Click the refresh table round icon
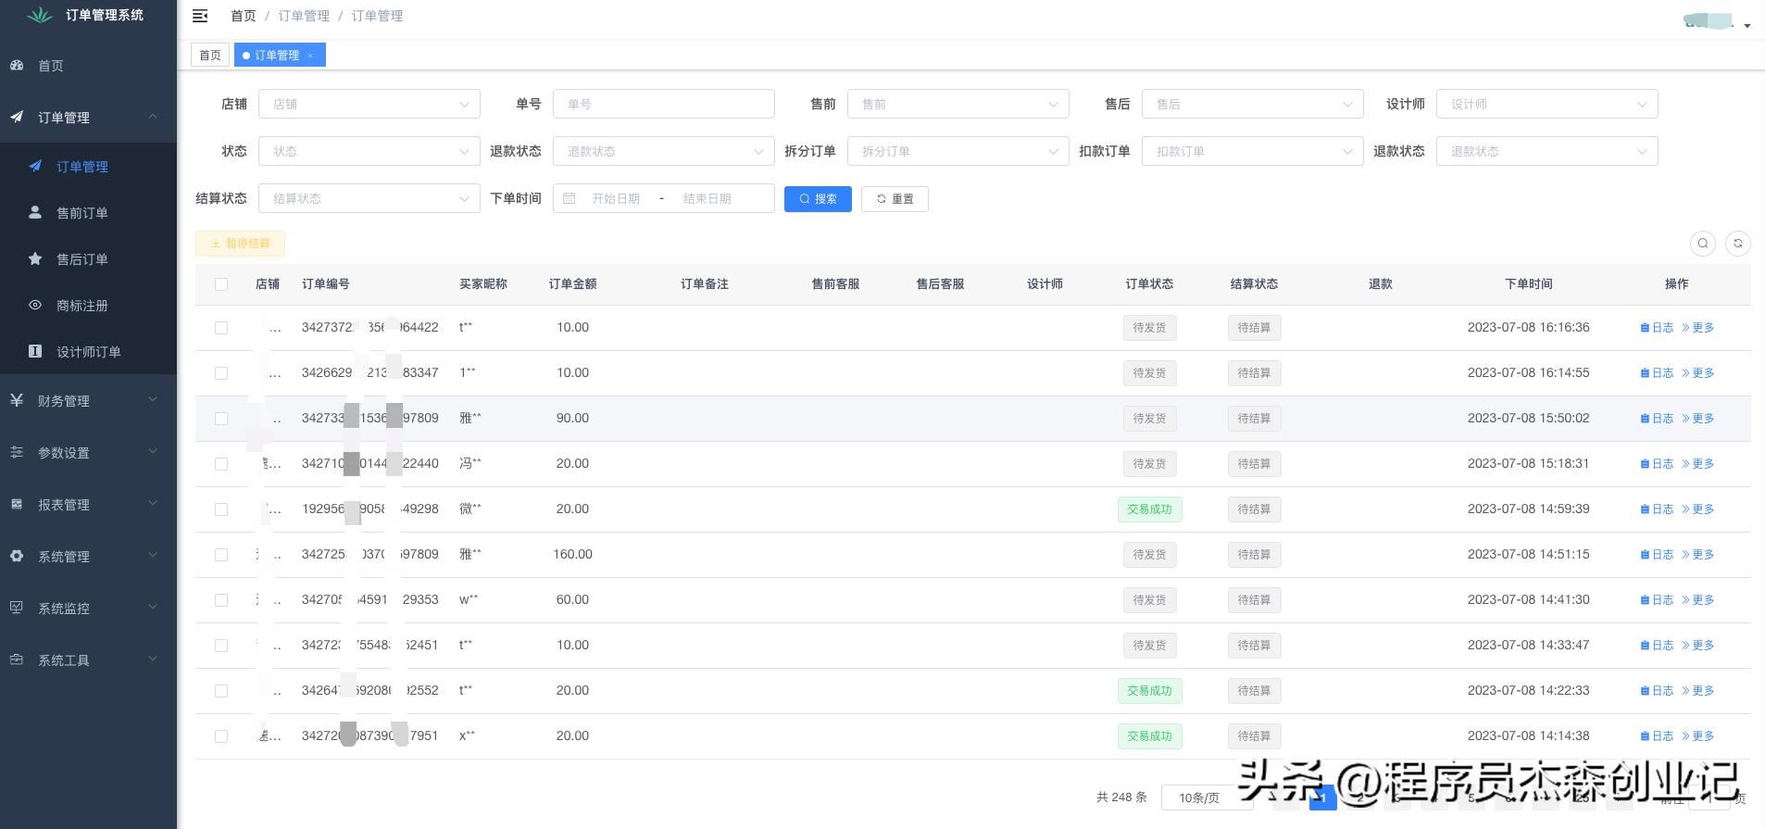This screenshot has height=829, width=1765. tap(1738, 244)
